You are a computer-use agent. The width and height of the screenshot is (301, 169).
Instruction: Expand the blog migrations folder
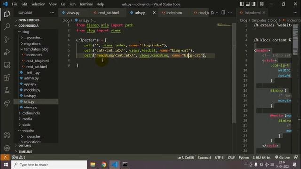[32, 44]
